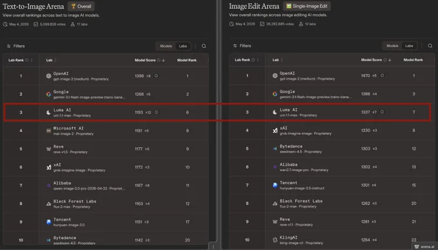The image size is (438, 250).
Task: Click the panel split handle
Action: click(x=213, y=247)
